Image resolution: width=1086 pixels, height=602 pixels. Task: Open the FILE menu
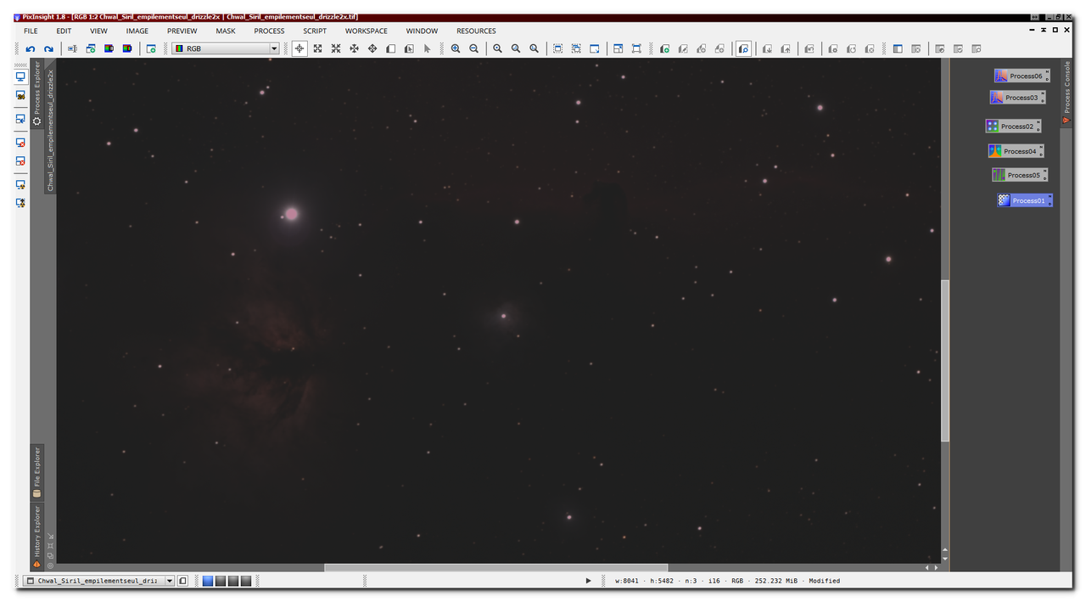pos(31,31)
